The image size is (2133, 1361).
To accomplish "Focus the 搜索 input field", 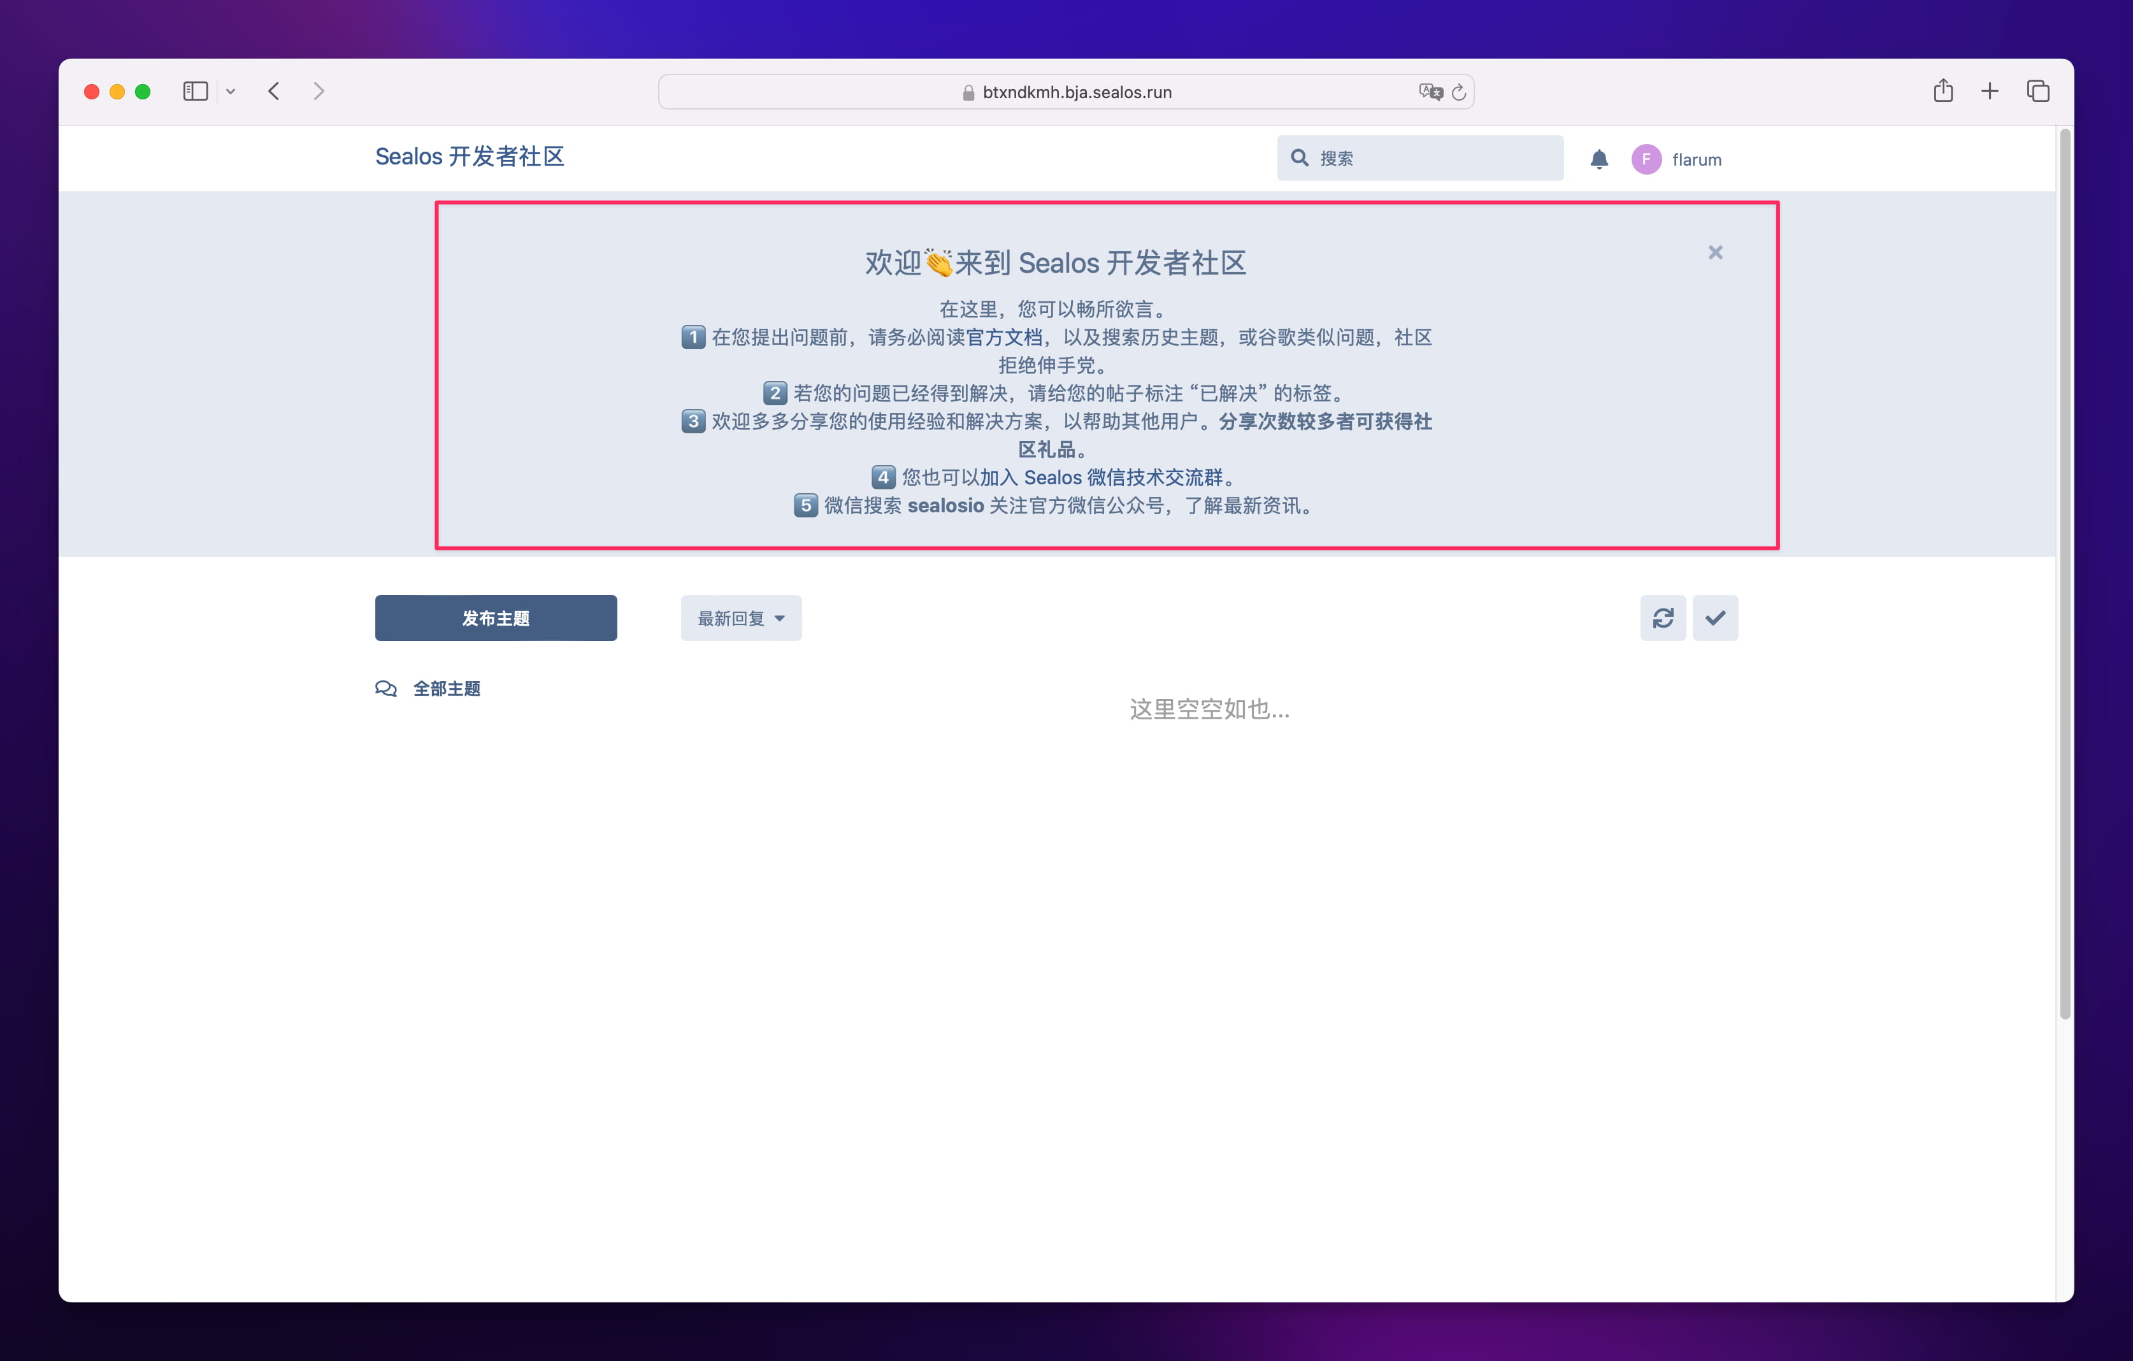I will pos(1420,158).
